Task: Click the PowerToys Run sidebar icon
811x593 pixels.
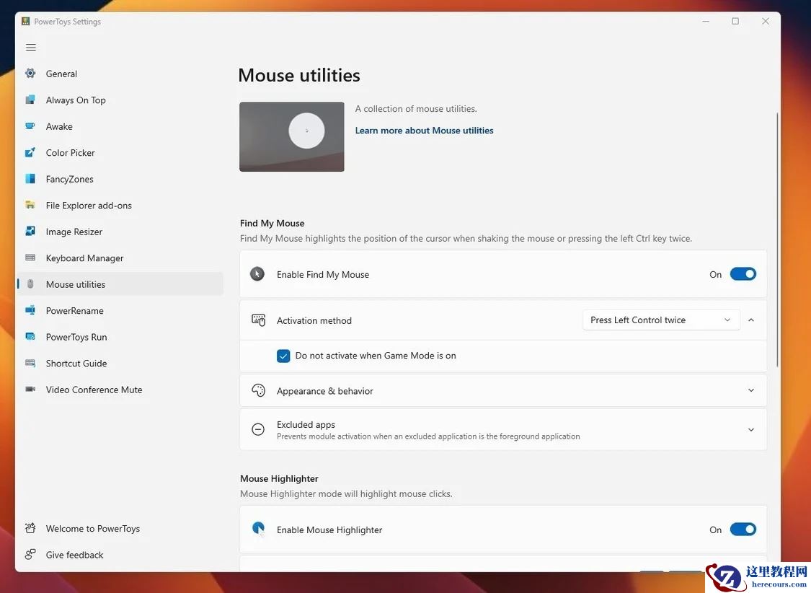Action: coord(30,337)
